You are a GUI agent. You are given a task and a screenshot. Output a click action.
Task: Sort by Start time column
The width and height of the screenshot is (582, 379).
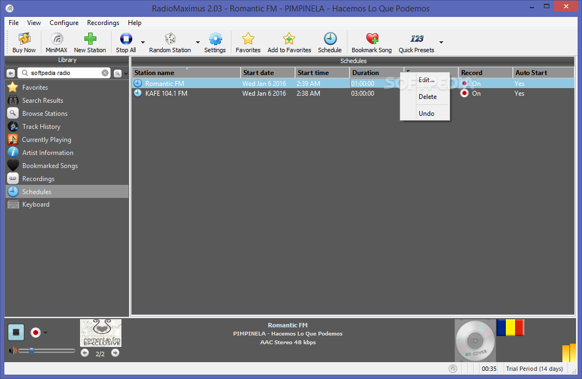click(x=322, y=73)
